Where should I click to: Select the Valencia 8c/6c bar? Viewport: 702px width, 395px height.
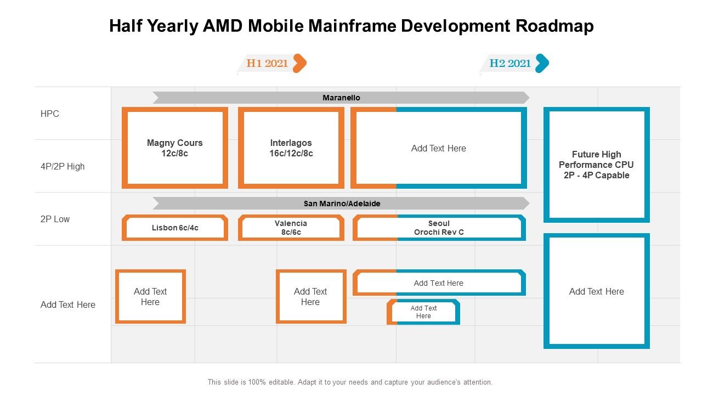click(x=291, y=227)
